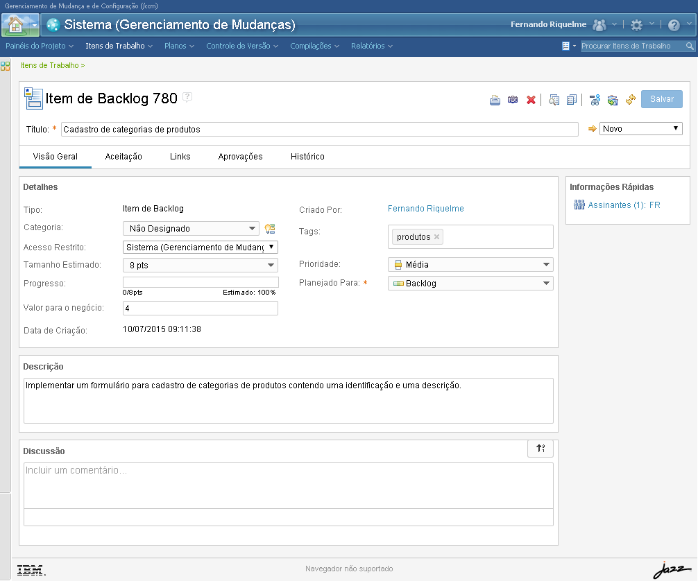
Task: Click the Item de Backlog type icon
Action: pos(33,98)
